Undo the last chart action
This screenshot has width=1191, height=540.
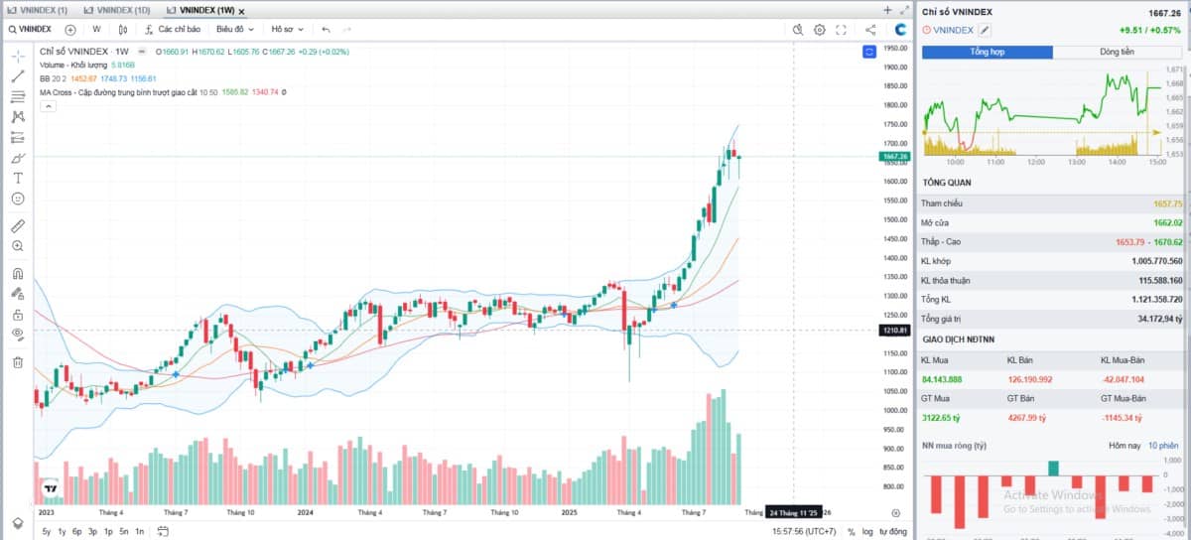pyautogui.click(x=326, y=30)
